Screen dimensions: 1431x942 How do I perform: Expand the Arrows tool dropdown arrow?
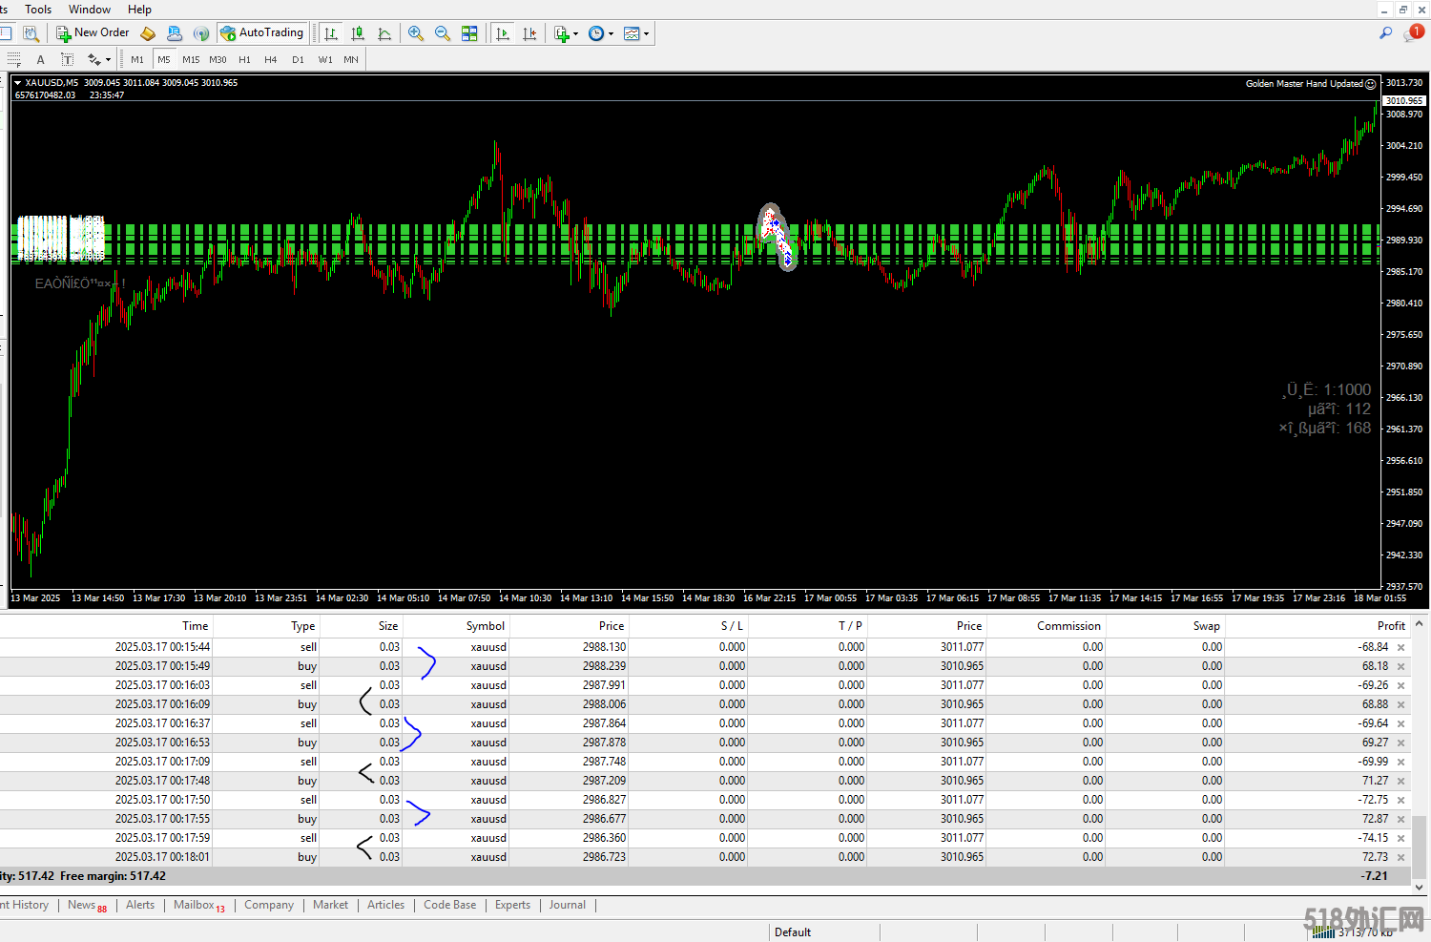(108, 60)
